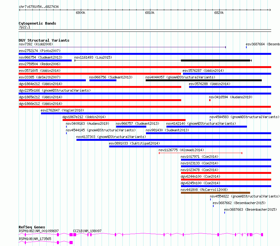The width and height of the screenshot is (280, 246).
Task: Select the Cytogenetic Bands track title
Action: click(x=37, y=23)
